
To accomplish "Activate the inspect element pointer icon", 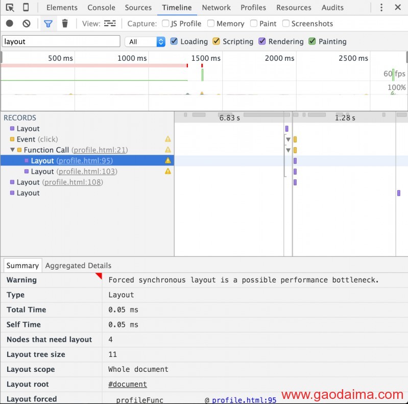I will [10, 8].
